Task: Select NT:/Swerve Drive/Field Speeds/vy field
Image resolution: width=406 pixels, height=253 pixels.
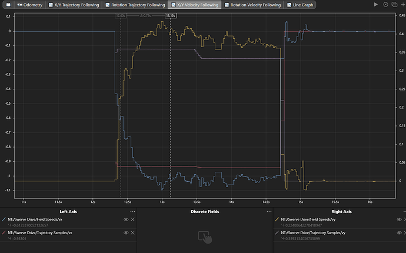Action: (308, 219)
